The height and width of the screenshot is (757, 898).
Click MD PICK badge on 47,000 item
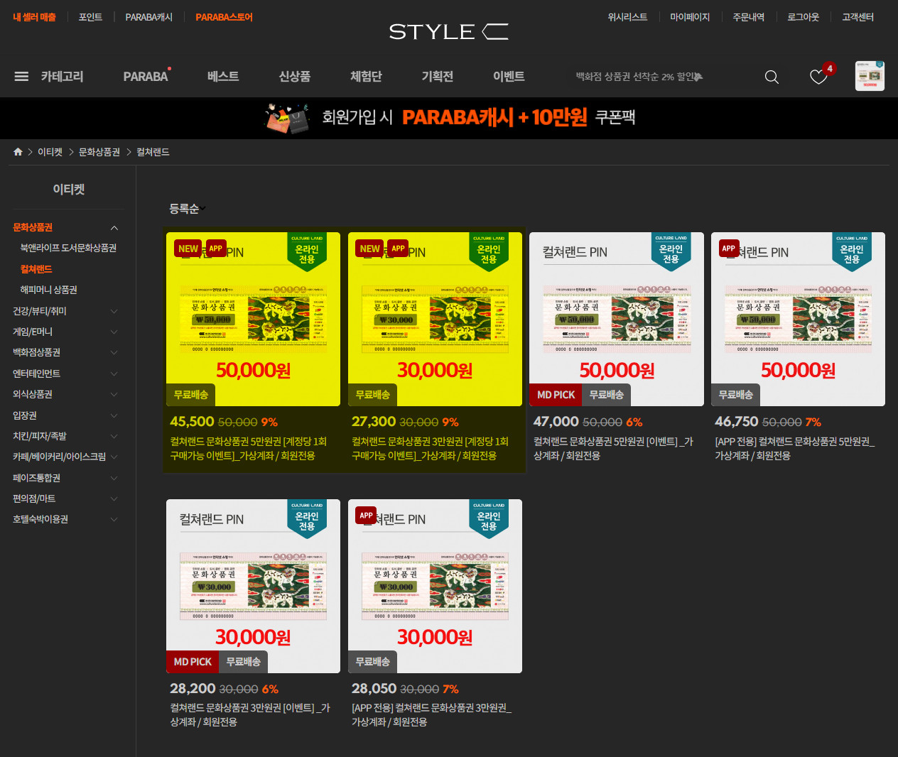pos(556,395)
